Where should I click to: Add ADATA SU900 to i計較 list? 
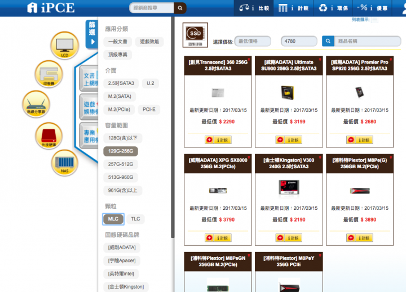point(289,140)
